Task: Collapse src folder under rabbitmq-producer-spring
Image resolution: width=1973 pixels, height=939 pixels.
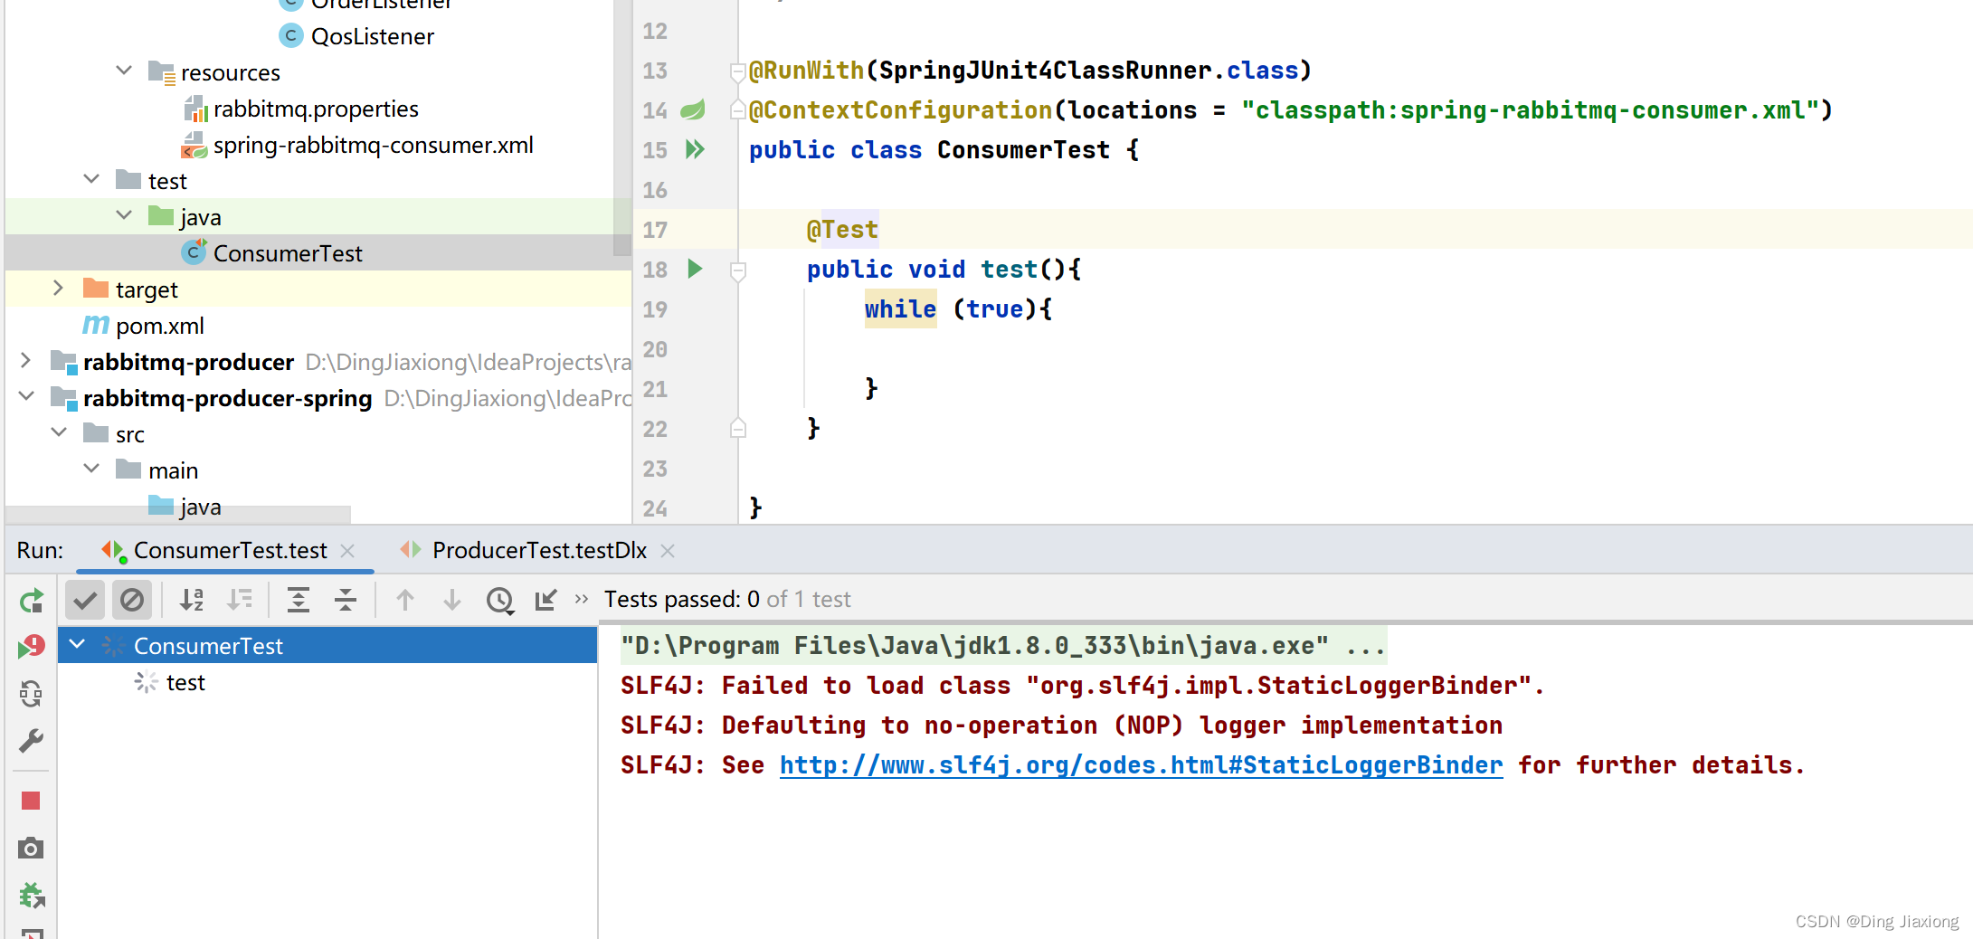Action: (59, 433)
